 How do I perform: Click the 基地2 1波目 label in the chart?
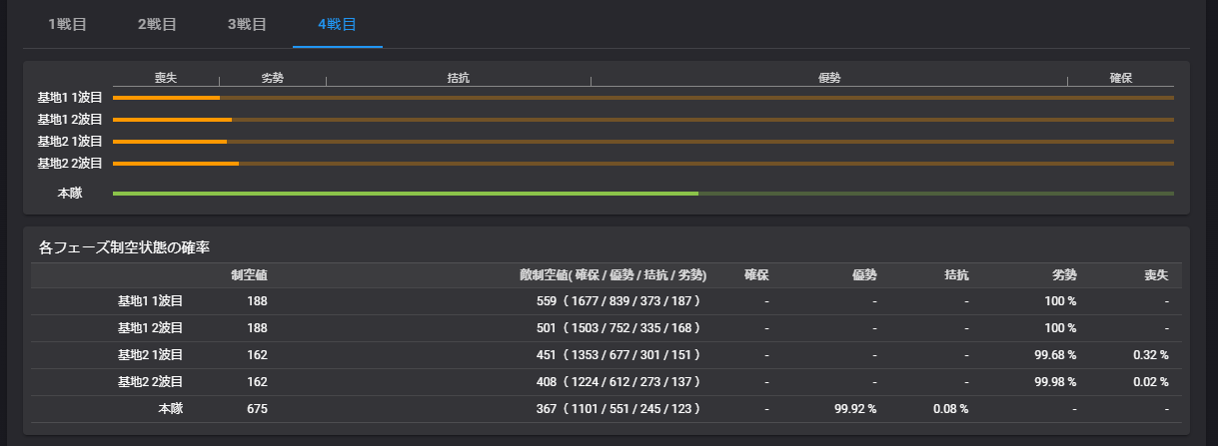[x=70, y=142]
